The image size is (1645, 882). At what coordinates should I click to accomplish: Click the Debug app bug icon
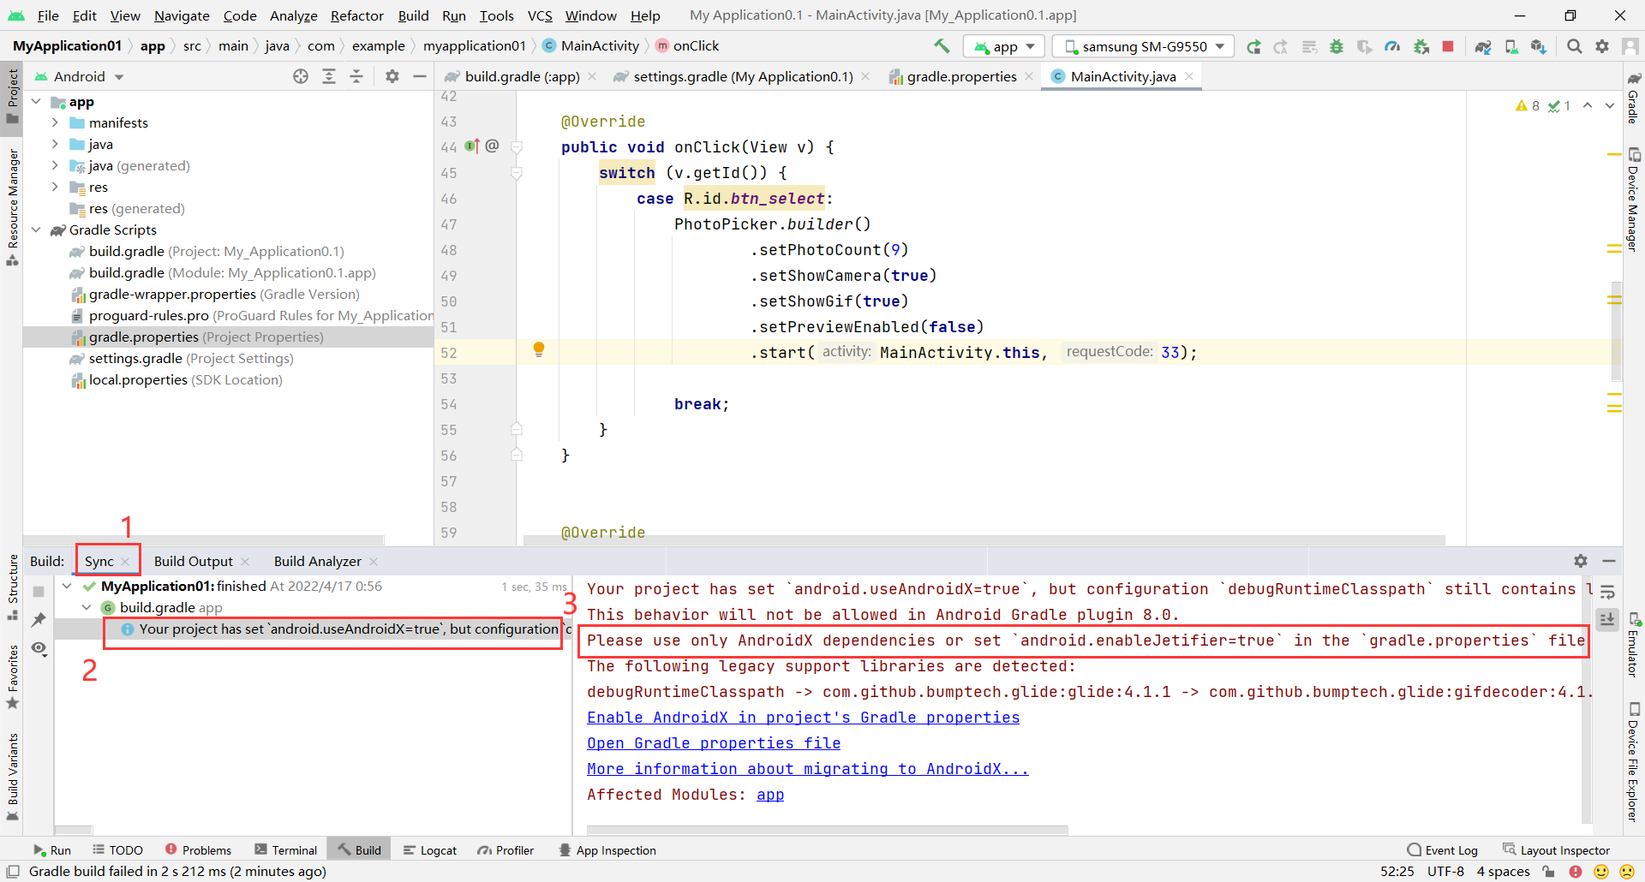pyautogui.click(x=1336, y=46)
